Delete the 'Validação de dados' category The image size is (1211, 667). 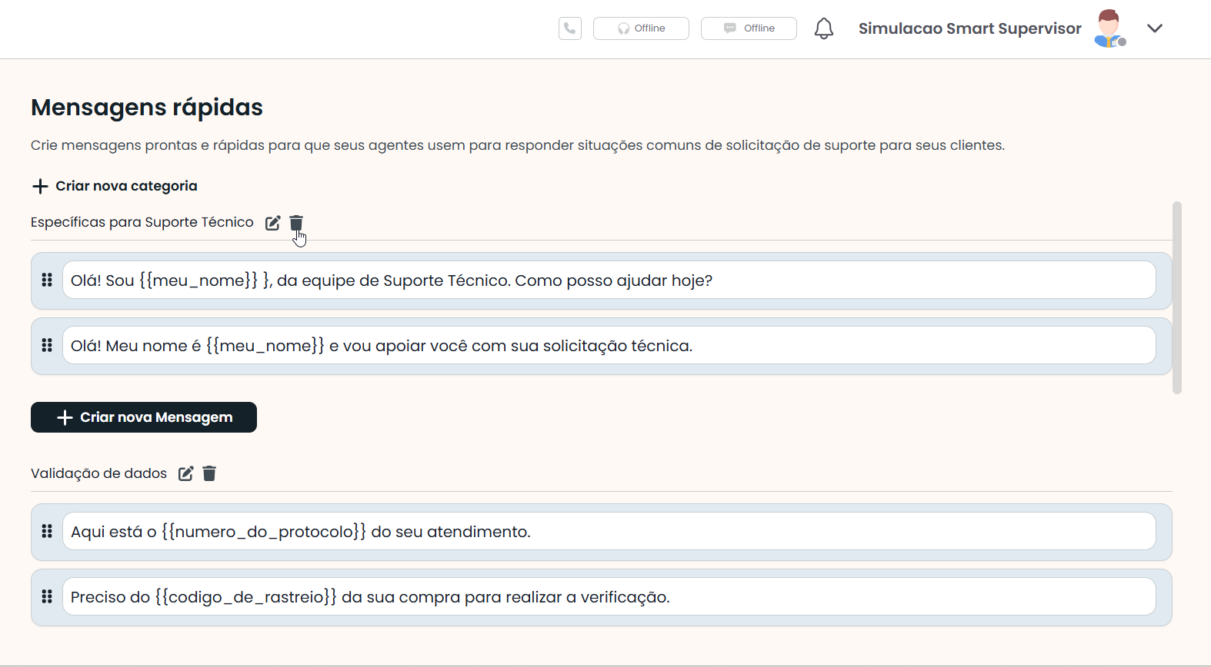pyautogui.click(x=209, y=473)
